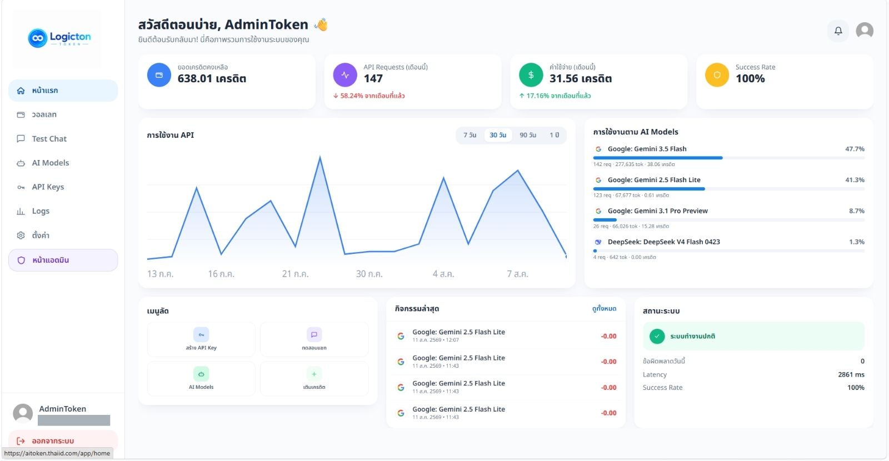Click the robot icon in the เมนูลัด AI Models card
The width and height of the screenshot is (889, 461).
[x=201, y=374]
